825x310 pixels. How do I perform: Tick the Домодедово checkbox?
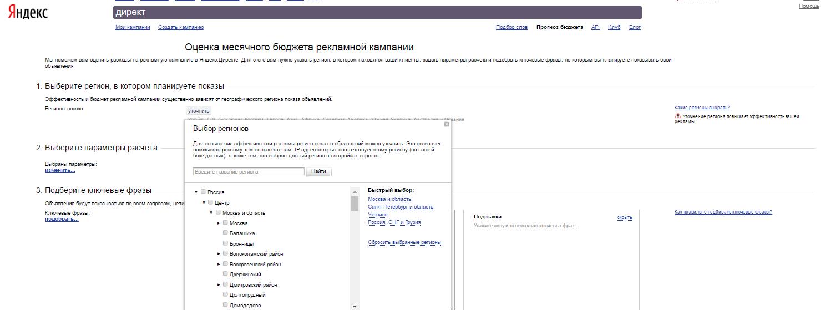click(x=225, y=305)
